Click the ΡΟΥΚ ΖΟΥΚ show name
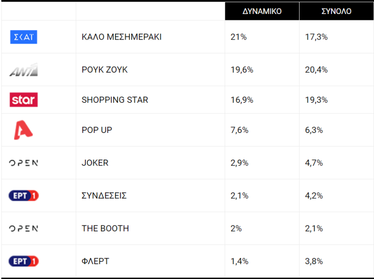The height and width of the screenshot is (279, 374). (x=105, y=70)
